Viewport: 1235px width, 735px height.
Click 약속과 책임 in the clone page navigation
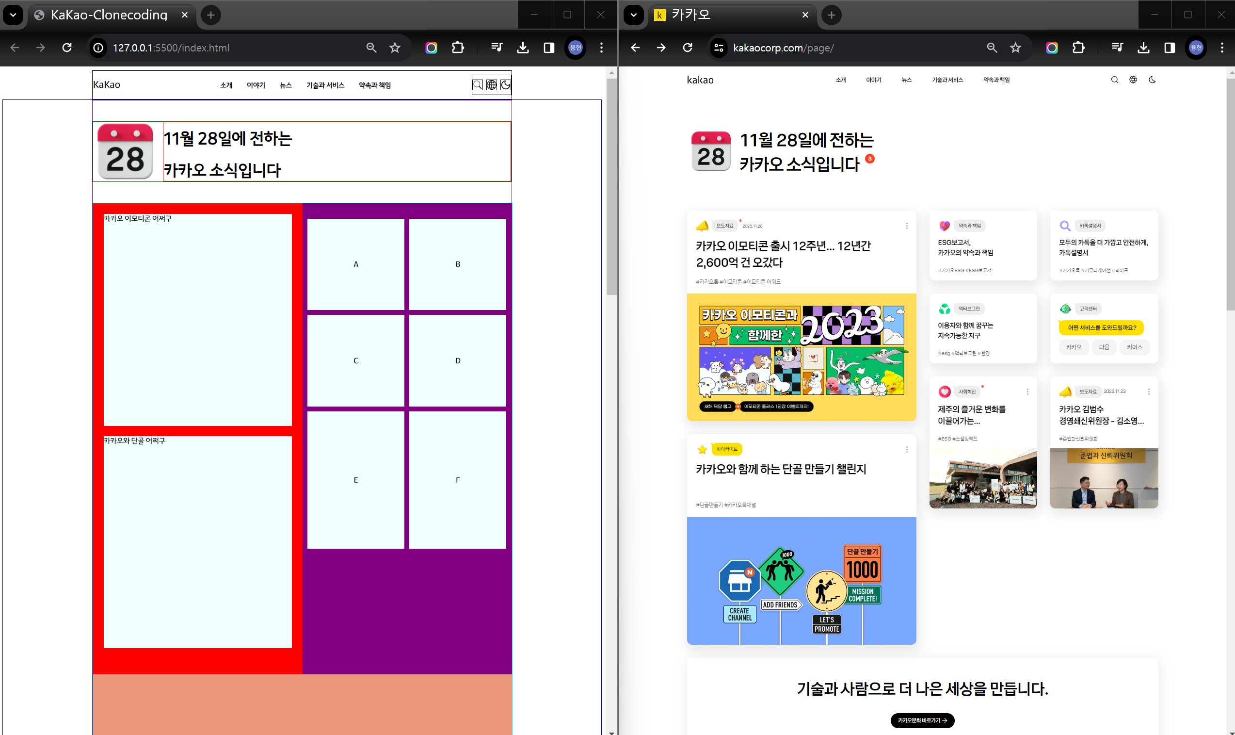coord(375,85)
